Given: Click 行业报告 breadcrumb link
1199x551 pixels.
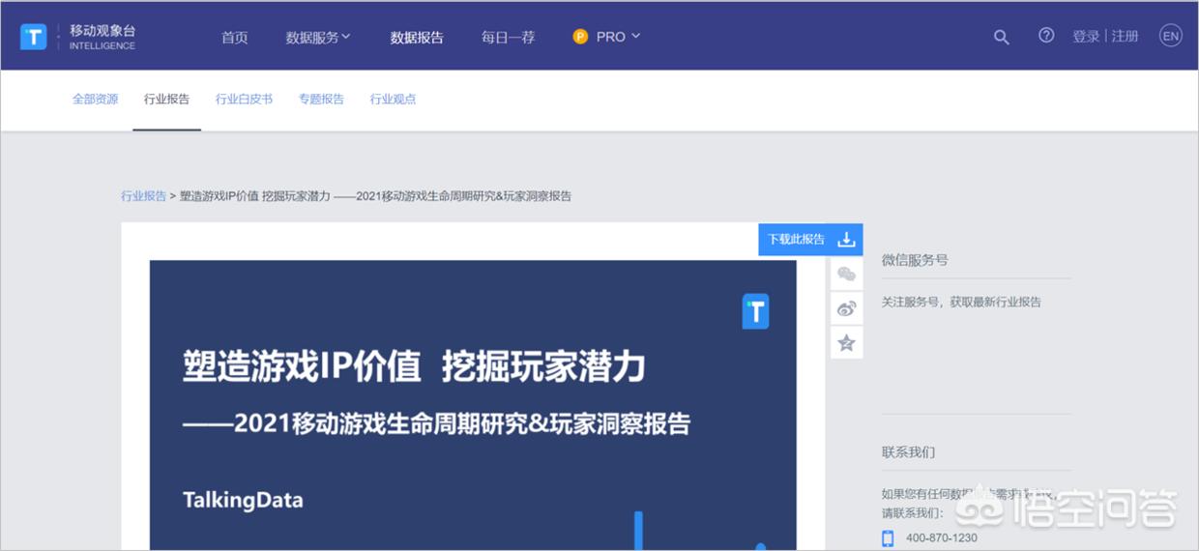Looking at the screenshot, I should point(143,195).
